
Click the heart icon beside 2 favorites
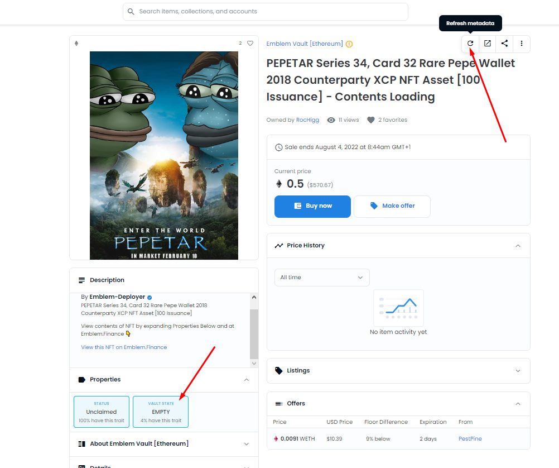[x=371, y=120]
